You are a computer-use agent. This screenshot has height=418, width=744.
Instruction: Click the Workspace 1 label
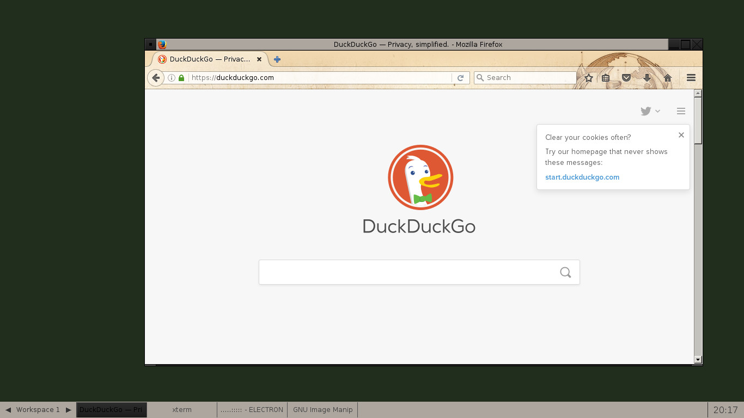38,410
